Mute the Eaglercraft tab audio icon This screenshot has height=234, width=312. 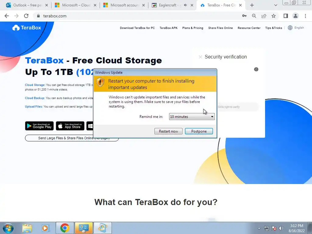coord(186,5)
